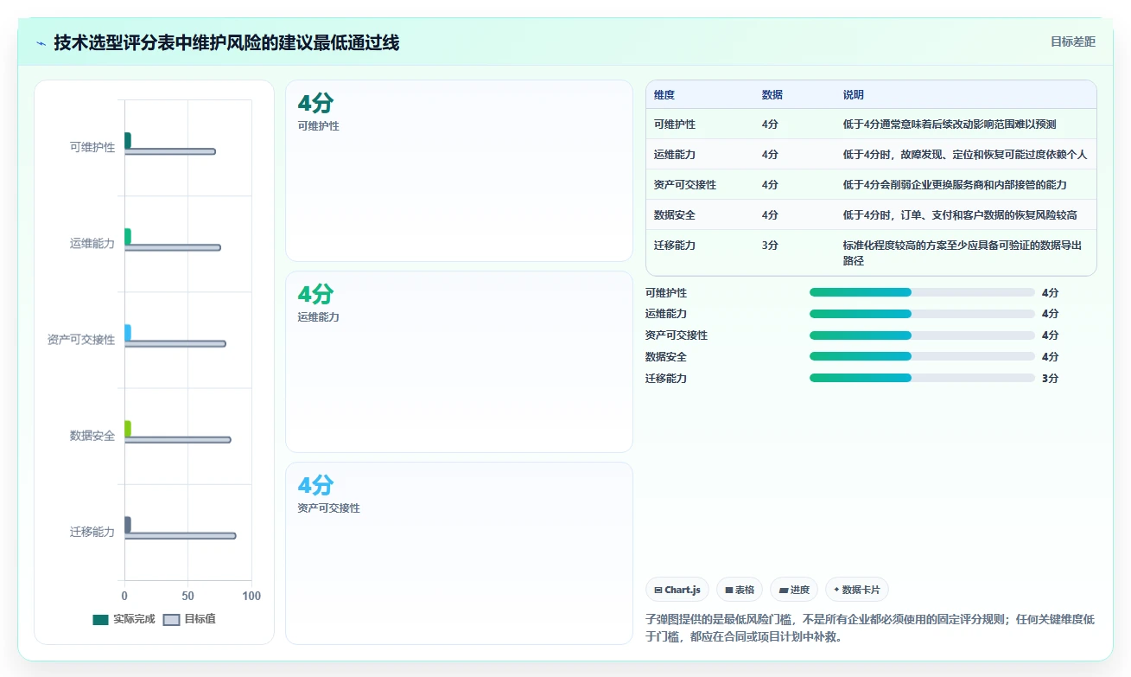Click the blue 资产可交接性 actual bar in chart

pos(128,332)
